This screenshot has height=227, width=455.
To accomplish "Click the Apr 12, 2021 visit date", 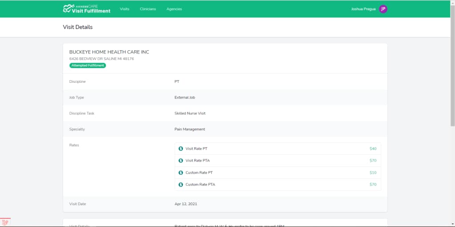I will 186,204.
